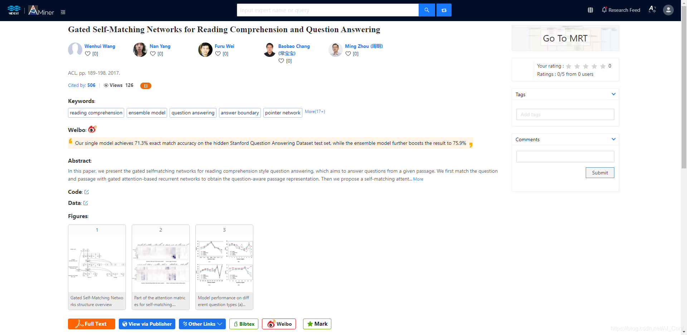Like author Ming Zhou with heart icon
The width and height of the screenshot is (687, 335).
tap(348, 54)
